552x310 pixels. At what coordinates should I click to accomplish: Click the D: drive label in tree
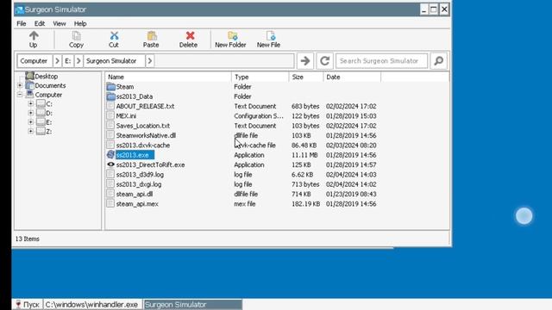49,113
